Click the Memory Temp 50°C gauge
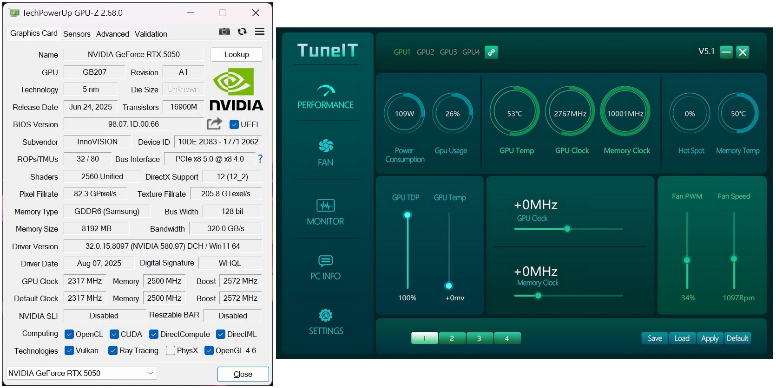The image size is (776, 388). pos(738,113)
